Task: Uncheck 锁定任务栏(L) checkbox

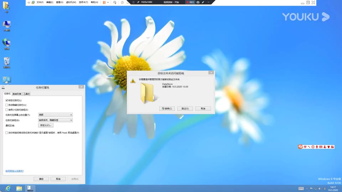Action: coord(6,100)
